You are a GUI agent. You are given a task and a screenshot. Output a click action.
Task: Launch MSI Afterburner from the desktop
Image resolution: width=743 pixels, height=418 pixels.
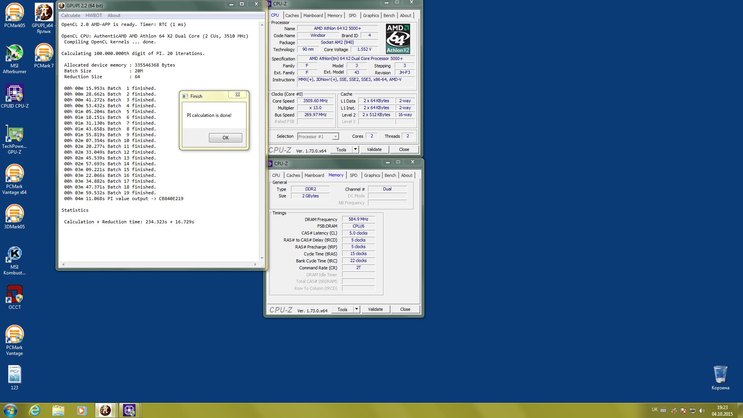[14, 58]
